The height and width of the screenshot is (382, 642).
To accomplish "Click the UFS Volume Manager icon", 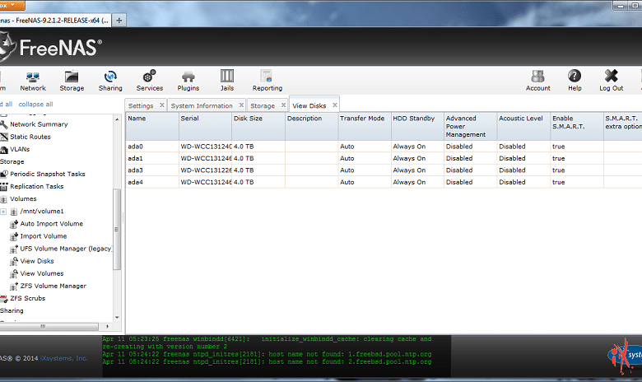I will (x=14, y=249).
